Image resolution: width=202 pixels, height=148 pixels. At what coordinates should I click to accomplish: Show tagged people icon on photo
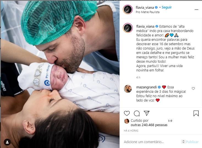[7, 142]
